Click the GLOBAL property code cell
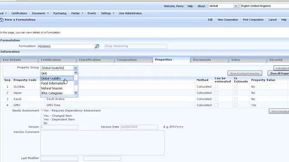289x162 pixels. pos(19,86)
